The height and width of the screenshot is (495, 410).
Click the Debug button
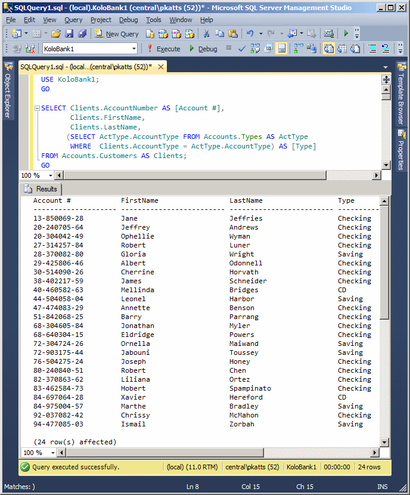(x=203, y=49)
